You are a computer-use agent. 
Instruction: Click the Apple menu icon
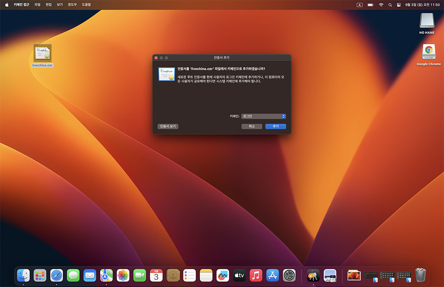[x=7, y=4]
